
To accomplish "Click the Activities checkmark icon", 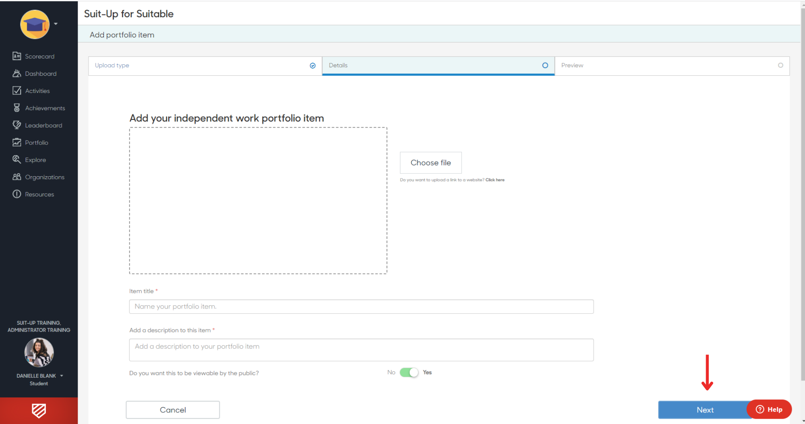I will [x=17, y=91].
